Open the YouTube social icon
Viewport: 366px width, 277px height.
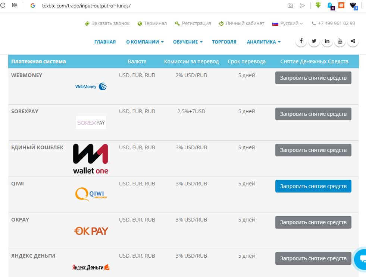pos(340,41)
